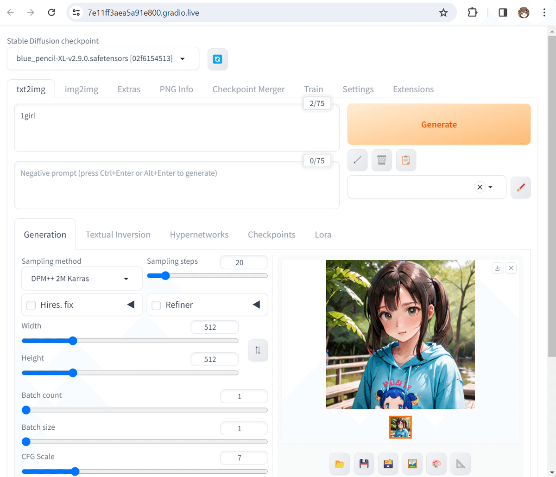
Task: Send image to img2img tab icon
Action: [x=412, y=464]
